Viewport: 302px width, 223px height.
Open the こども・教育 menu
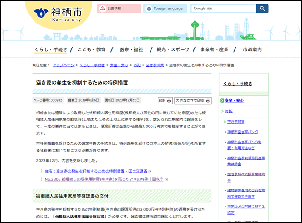coord(92,49)
